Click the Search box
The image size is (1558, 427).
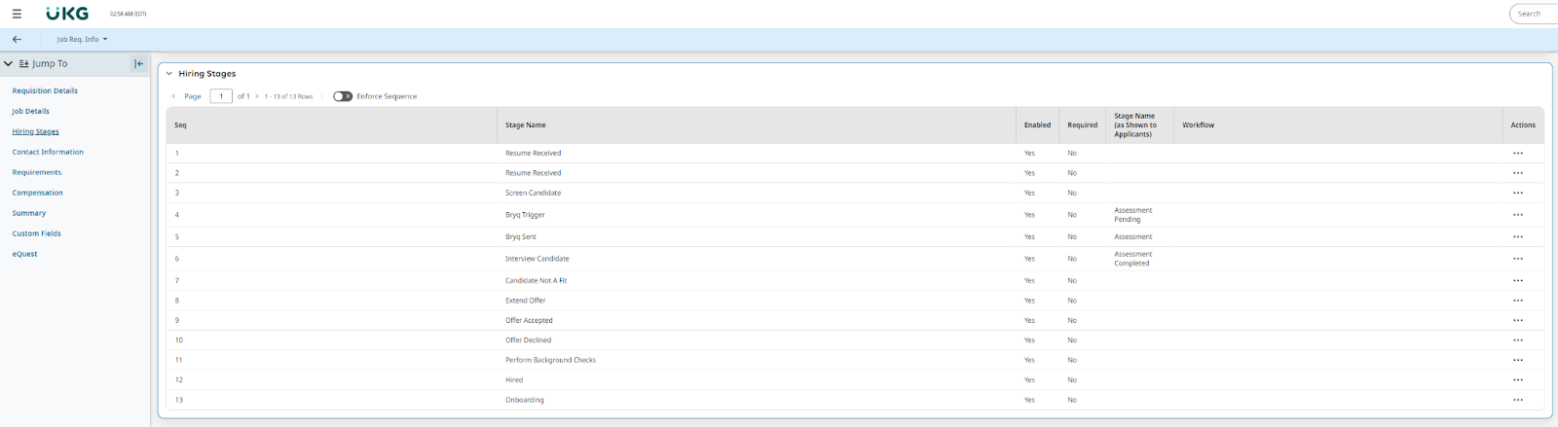(1535, 14)
